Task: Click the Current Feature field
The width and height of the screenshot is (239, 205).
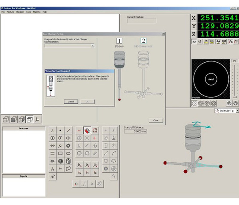Action: (x=142, y=21)
